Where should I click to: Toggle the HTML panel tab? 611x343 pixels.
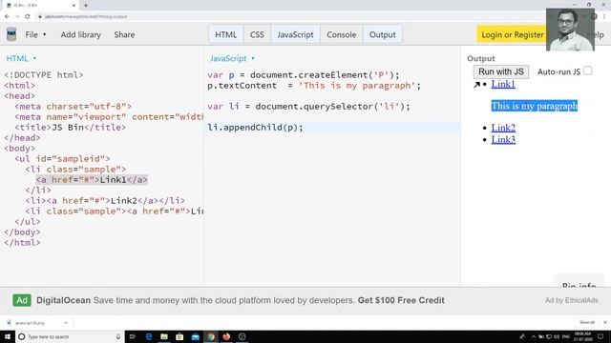(x=226, y=34)
